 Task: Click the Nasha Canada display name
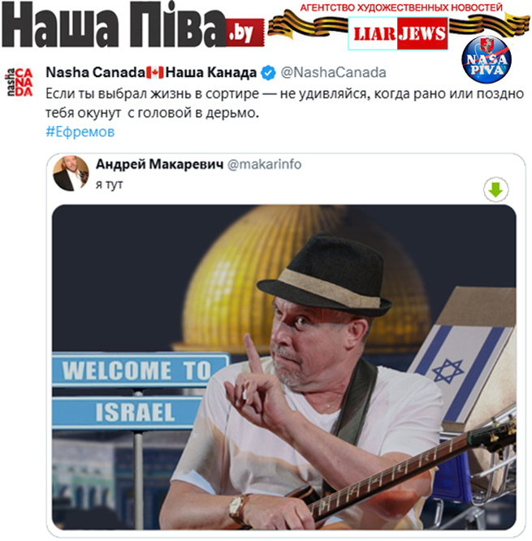click(96, 72)
